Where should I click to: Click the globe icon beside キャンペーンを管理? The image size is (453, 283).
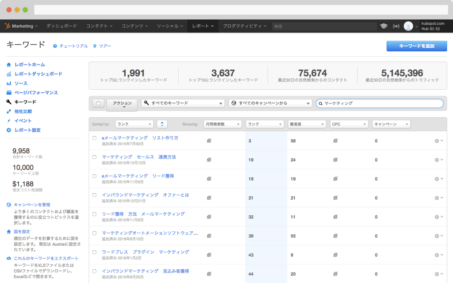(9, 205)
